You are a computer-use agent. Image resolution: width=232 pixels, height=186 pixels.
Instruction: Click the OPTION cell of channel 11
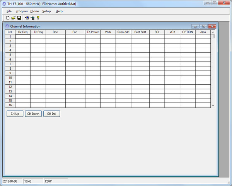pos(188,82)
